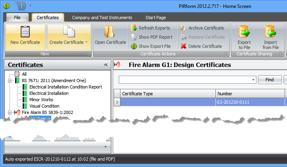The height and width of the screenshot is (167, 287).
Task: Click Refresh Exports icon
Action: coord(134,28)
